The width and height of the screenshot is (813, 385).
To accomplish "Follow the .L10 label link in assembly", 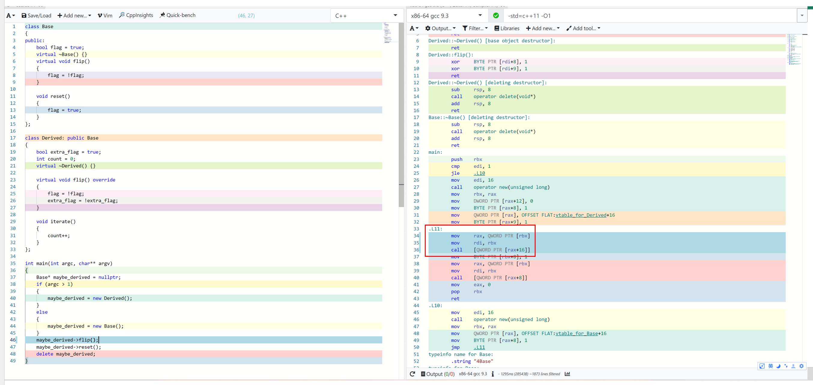I will coord(479,173).
